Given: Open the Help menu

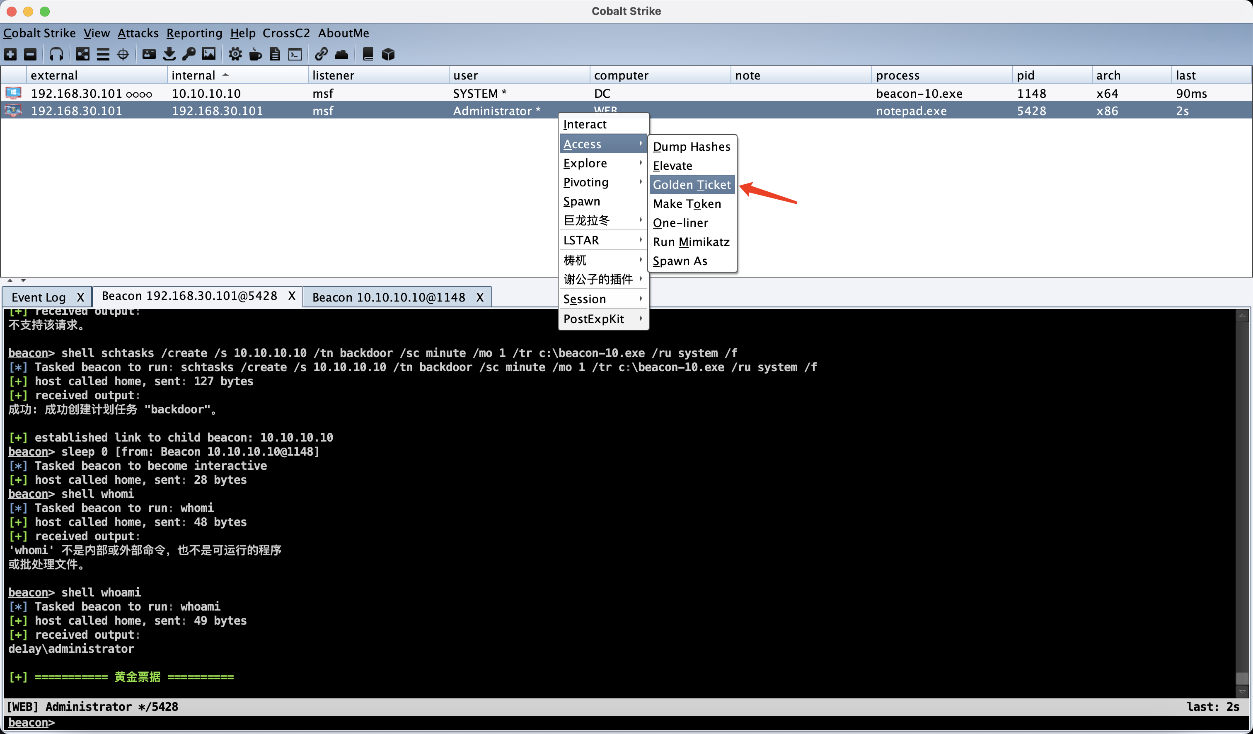Looking at the screenshot, I should pos(243,33).
